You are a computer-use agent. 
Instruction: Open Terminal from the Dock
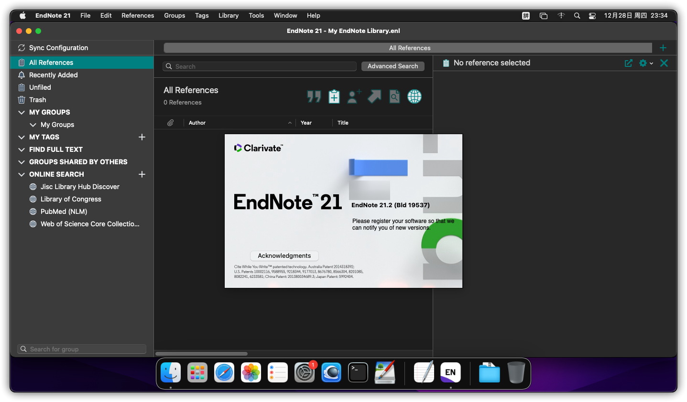tap(358, 372)
